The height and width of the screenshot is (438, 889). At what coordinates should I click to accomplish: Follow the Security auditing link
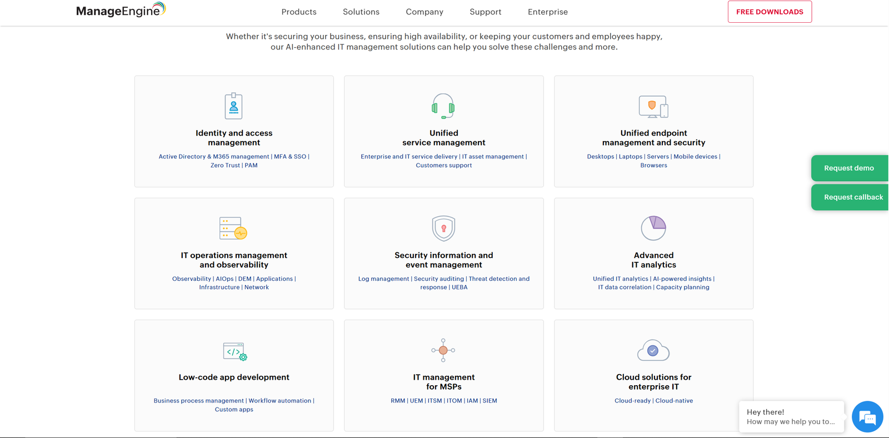[439, 279]
